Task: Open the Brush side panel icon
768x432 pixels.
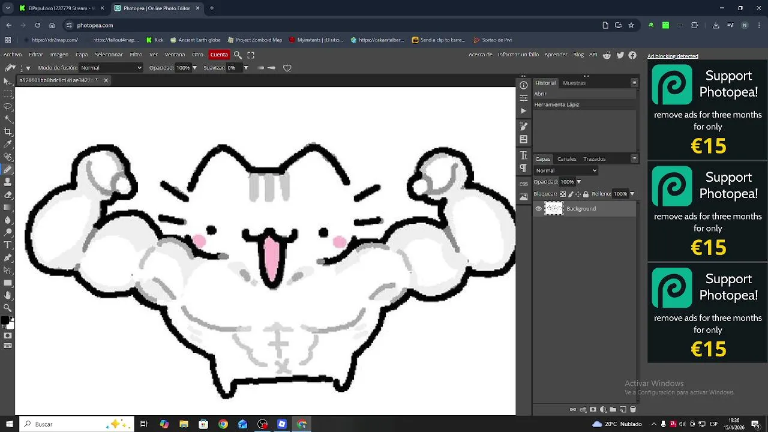Action: click(524, 127)
